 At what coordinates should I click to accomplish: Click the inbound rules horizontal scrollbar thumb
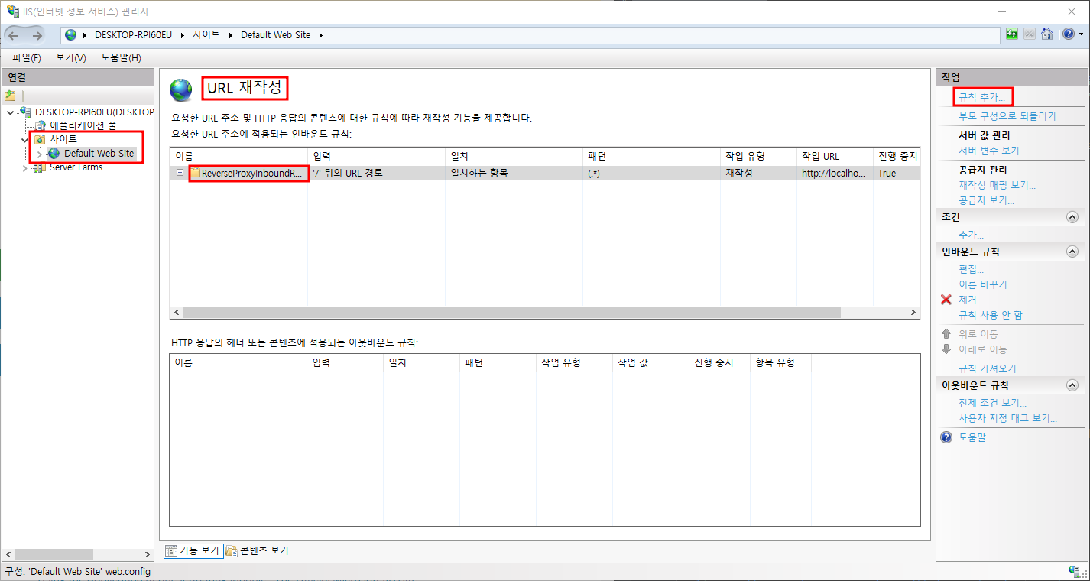pos(511,313)
